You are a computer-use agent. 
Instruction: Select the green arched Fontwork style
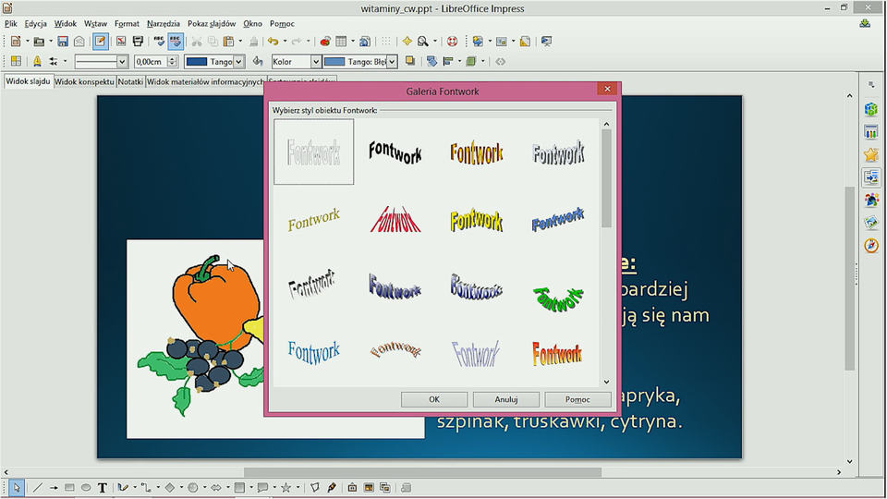coord(558,298)
